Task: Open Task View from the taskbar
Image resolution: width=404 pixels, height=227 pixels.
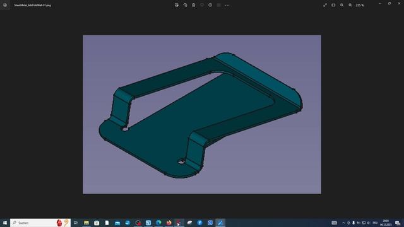Action: pyautogui.click(x=76, y=223)
